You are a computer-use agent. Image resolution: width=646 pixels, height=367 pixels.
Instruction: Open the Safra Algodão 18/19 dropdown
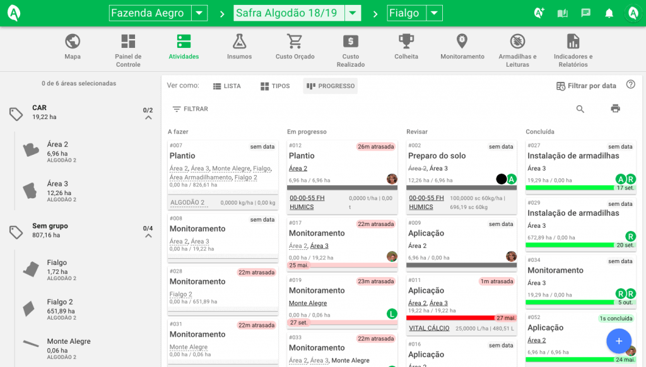click(x=353, y=13)
